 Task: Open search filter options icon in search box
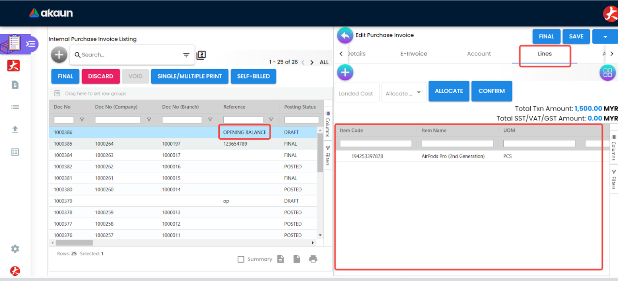tap(186, 55)
